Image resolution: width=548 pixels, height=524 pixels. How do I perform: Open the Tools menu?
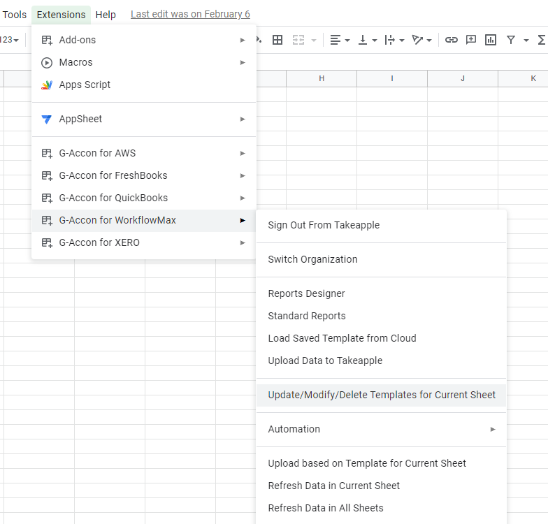(x=14, y=15)
